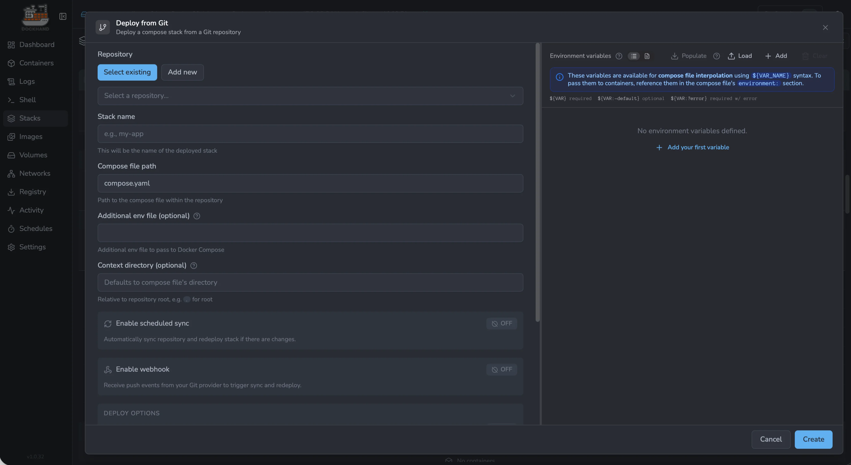Click the Activity pulse icon

coord(11,210)
